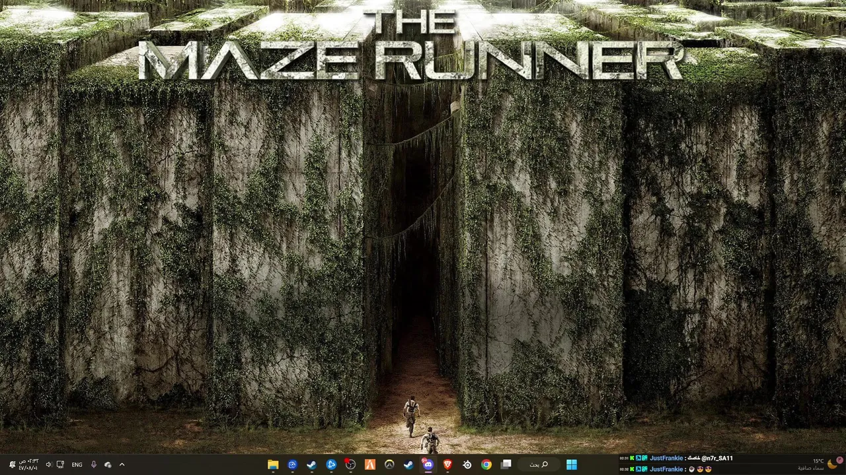Open the Task View button

[506, 464]
